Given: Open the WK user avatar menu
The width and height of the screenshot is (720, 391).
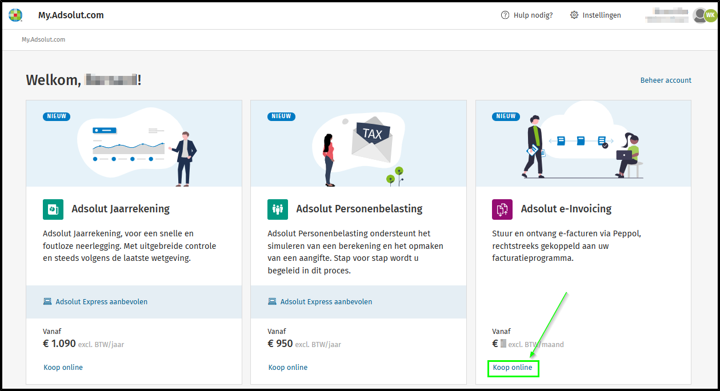Looking at the screenshot, I should click(710, 15).
